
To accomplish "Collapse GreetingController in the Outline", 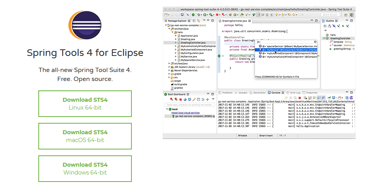I will point(324,38).
